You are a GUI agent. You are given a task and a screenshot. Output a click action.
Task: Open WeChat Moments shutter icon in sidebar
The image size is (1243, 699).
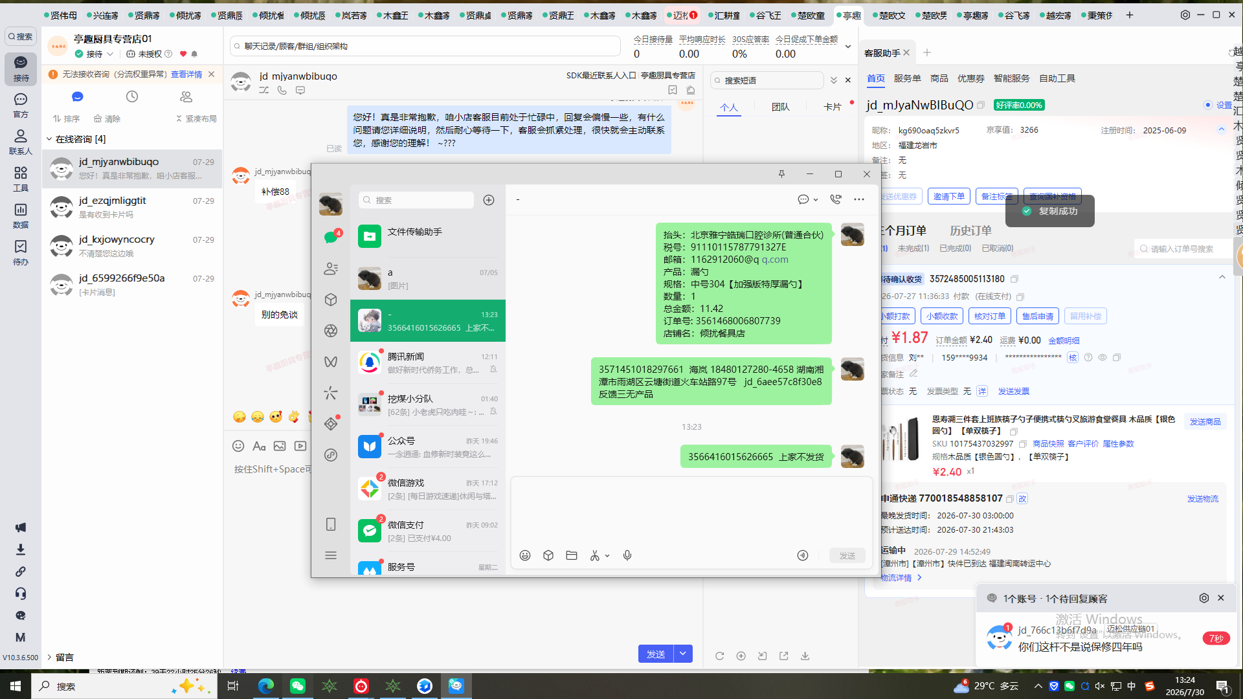coord(331,331)
